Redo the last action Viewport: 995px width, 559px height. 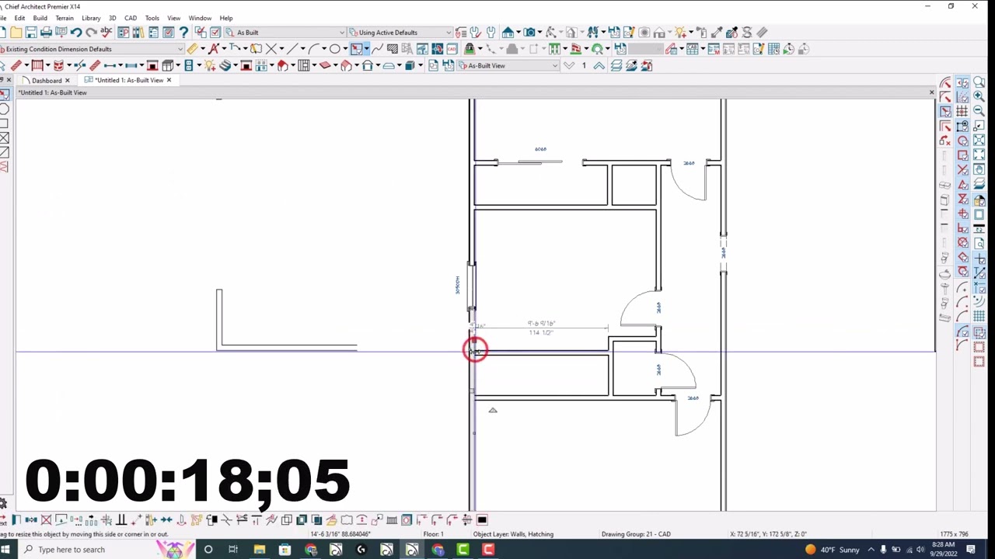(x=92, y=32)
